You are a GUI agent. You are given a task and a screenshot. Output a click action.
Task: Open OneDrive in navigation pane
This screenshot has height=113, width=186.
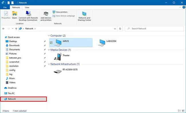tap(10, 88)
